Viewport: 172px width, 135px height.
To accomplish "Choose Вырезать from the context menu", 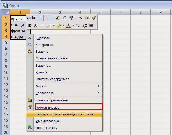I will pyautogui.click(x=64, y=38).
